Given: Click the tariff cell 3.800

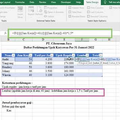Looking at the screenshot, I should click(43, 63).
